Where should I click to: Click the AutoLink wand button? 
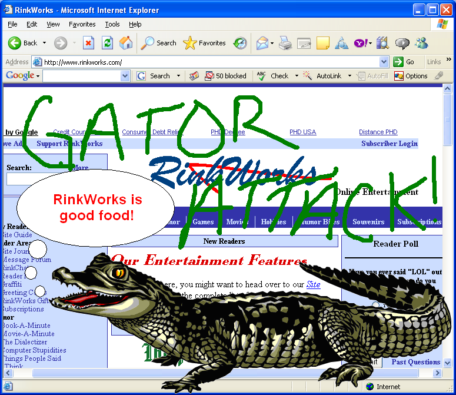322,76
